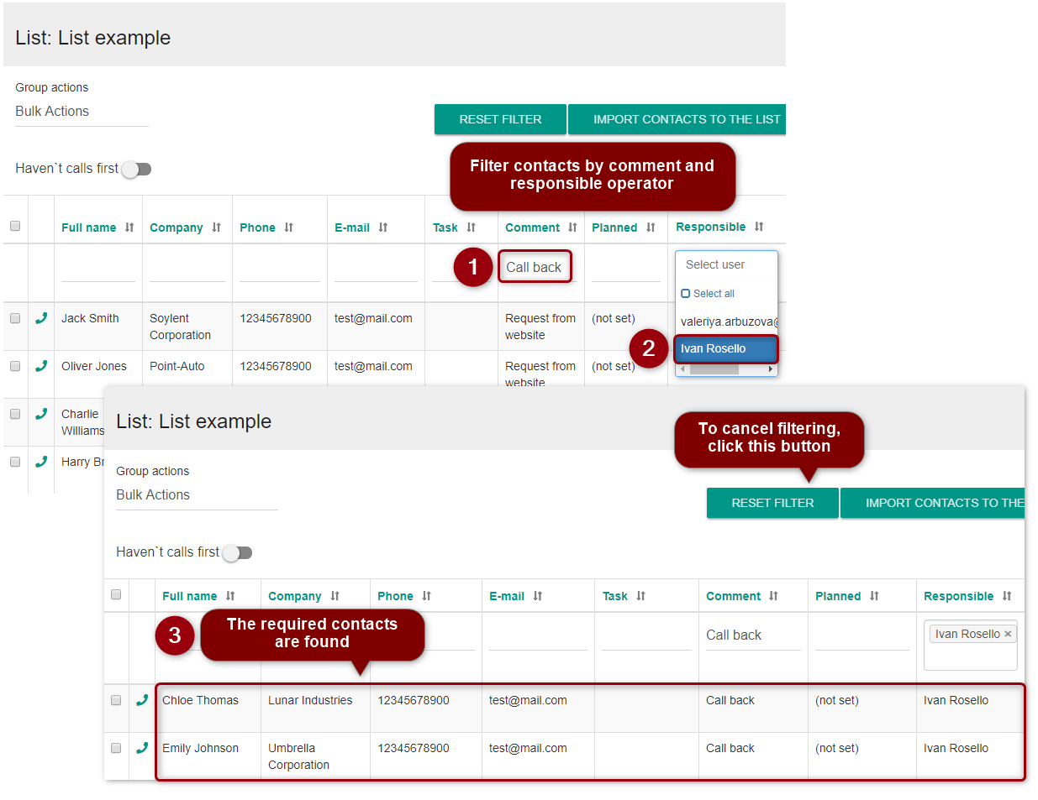Sort by Comment column in the lower table
This screenshot has width=1038, height=800.
tap(773, 596)
